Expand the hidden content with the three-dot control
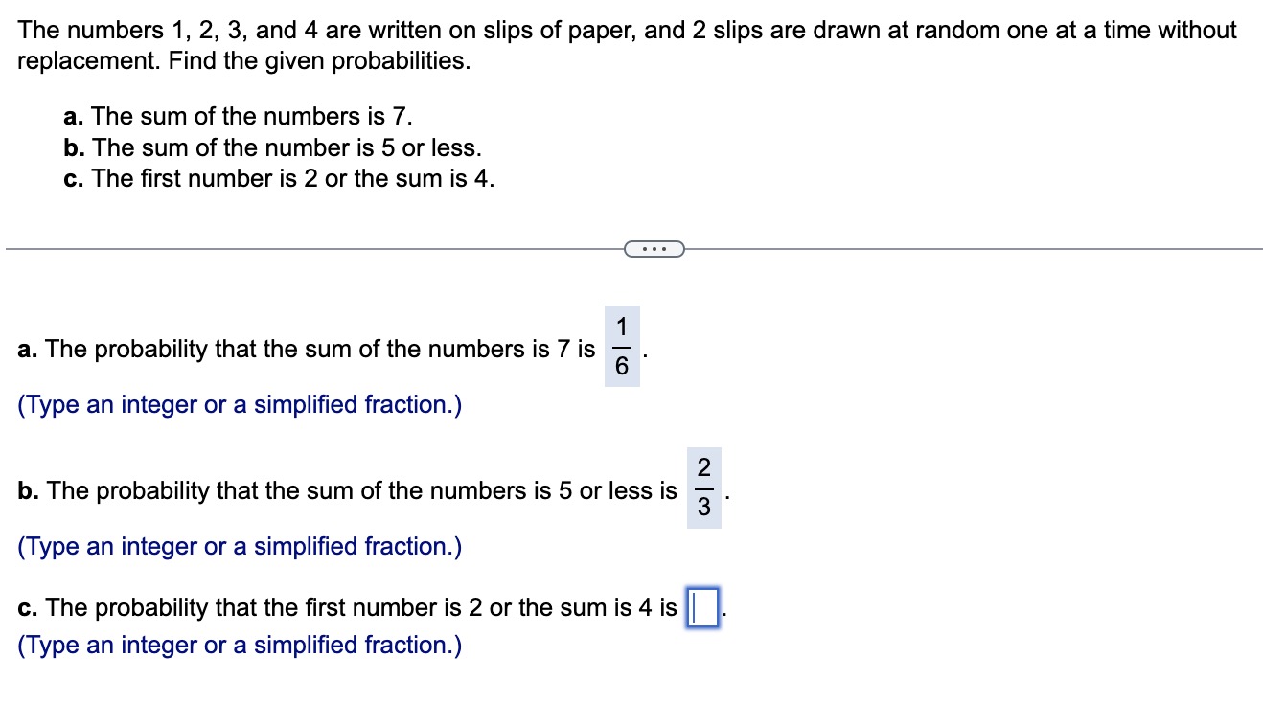The height and width of the screenshot is (726, 1263). 654,248
